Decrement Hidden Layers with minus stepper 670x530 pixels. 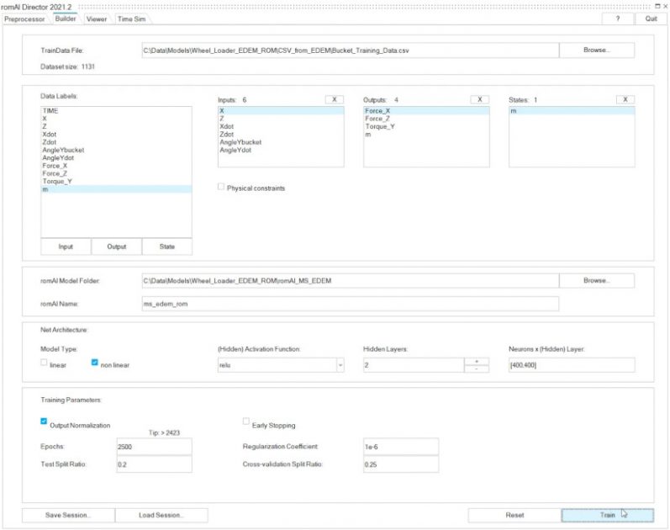click(476, 368)
